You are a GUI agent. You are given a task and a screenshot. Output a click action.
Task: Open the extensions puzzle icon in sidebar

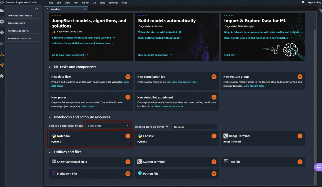pyautogui.click(x=2, y=76)
